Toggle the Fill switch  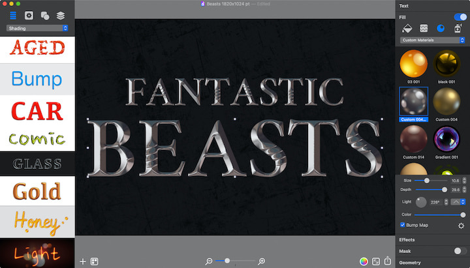point(460,17)
